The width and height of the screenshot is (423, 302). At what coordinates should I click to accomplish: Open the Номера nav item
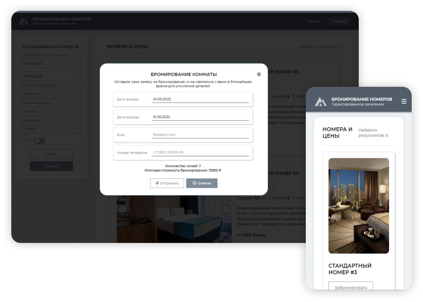(x=339, y=21)
